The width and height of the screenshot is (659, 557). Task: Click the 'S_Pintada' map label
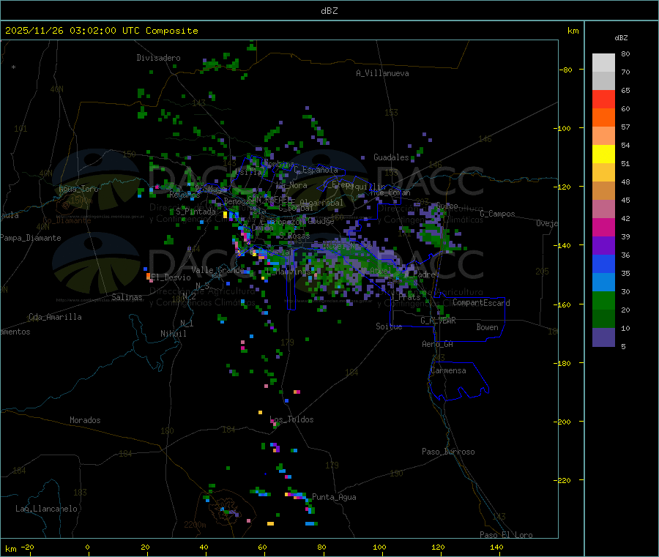(196, 212)
